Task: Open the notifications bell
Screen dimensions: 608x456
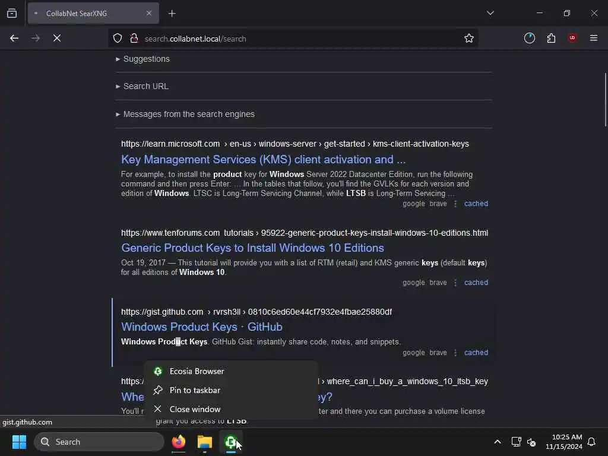Action: 592,442
